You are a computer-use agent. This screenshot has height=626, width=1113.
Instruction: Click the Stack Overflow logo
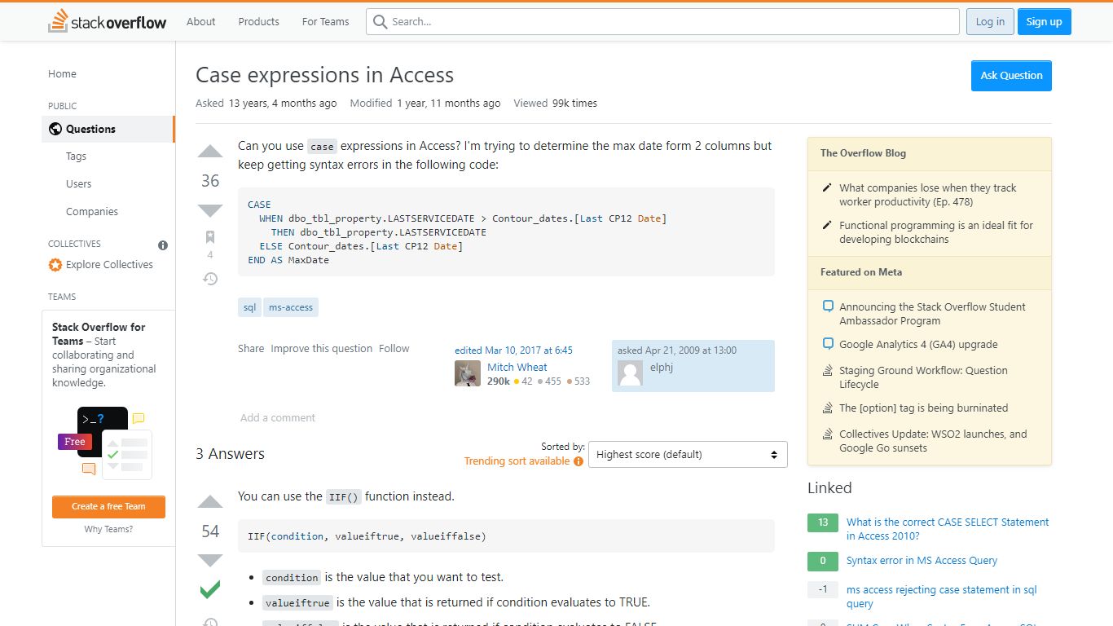(108, 22)
